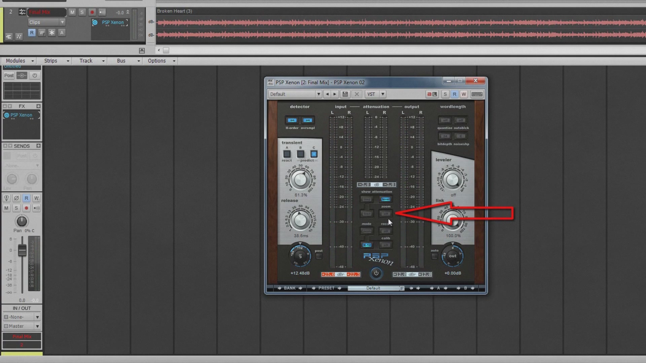Click the noiseshp C button
This screenshot has width=646, height=363.
point(461,136)
